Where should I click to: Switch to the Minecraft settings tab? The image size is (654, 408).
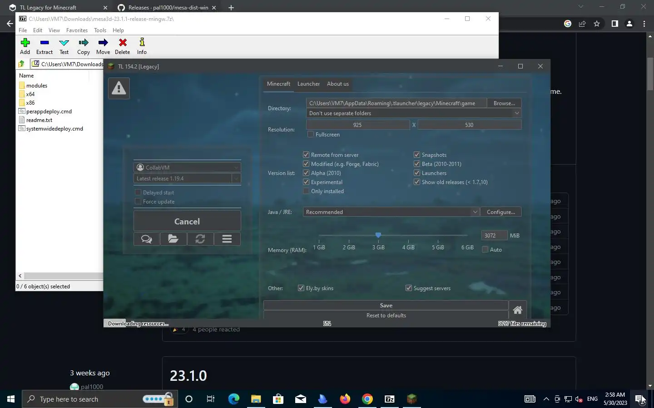tap(278, 84)
